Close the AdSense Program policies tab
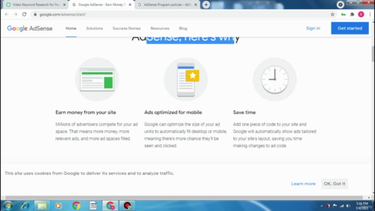Viewport: 375px width, 211px height. point(196,5)
